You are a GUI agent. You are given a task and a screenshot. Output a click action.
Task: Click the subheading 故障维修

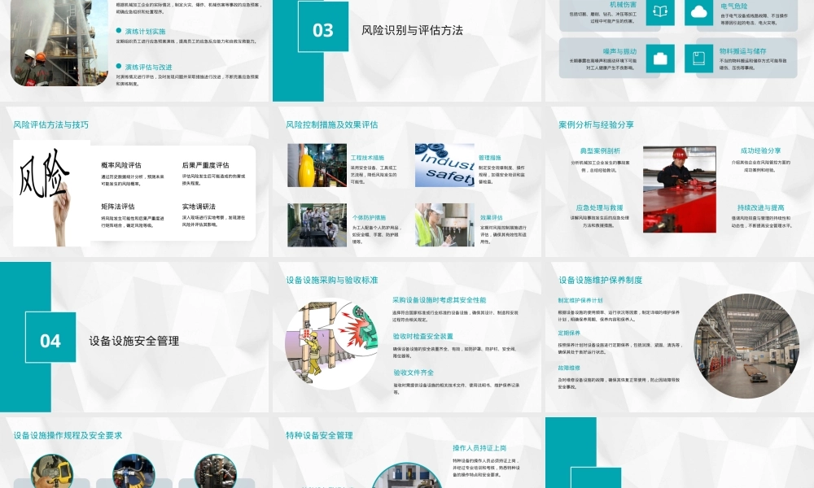pyautogui.click(x=569, y=368)
